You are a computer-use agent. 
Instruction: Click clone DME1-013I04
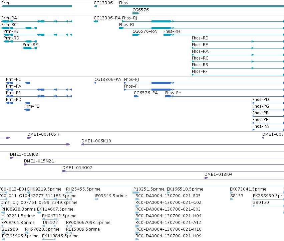tap(244, 178)
